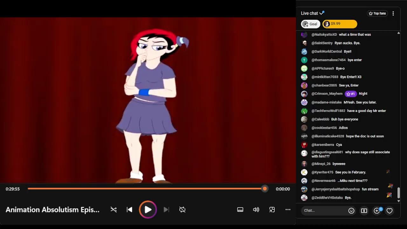
Task: Open @TechfernoWolf1882's avatar
Action: [x=304, y=111]
